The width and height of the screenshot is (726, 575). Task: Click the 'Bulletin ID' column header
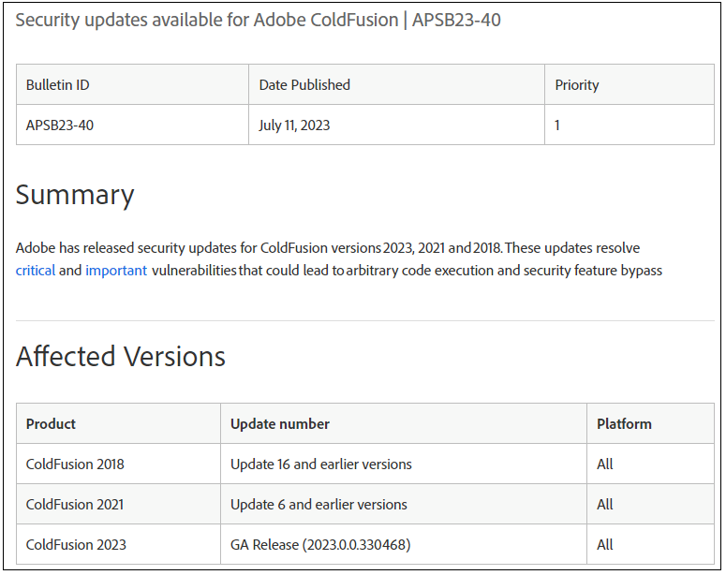(x=132, y=84)
